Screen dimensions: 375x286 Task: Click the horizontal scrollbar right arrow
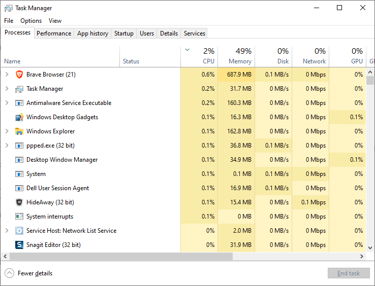(x=362, y=257)
